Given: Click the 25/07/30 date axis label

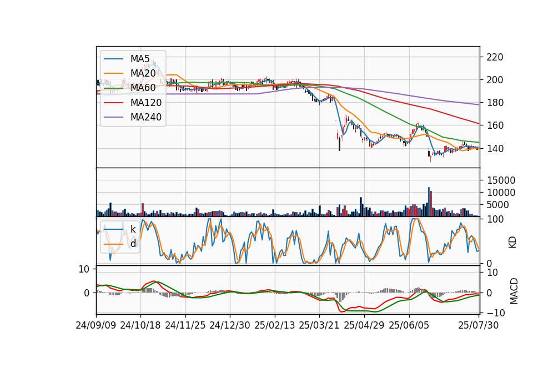Looking at the screenshot, I should pos(479,325).
